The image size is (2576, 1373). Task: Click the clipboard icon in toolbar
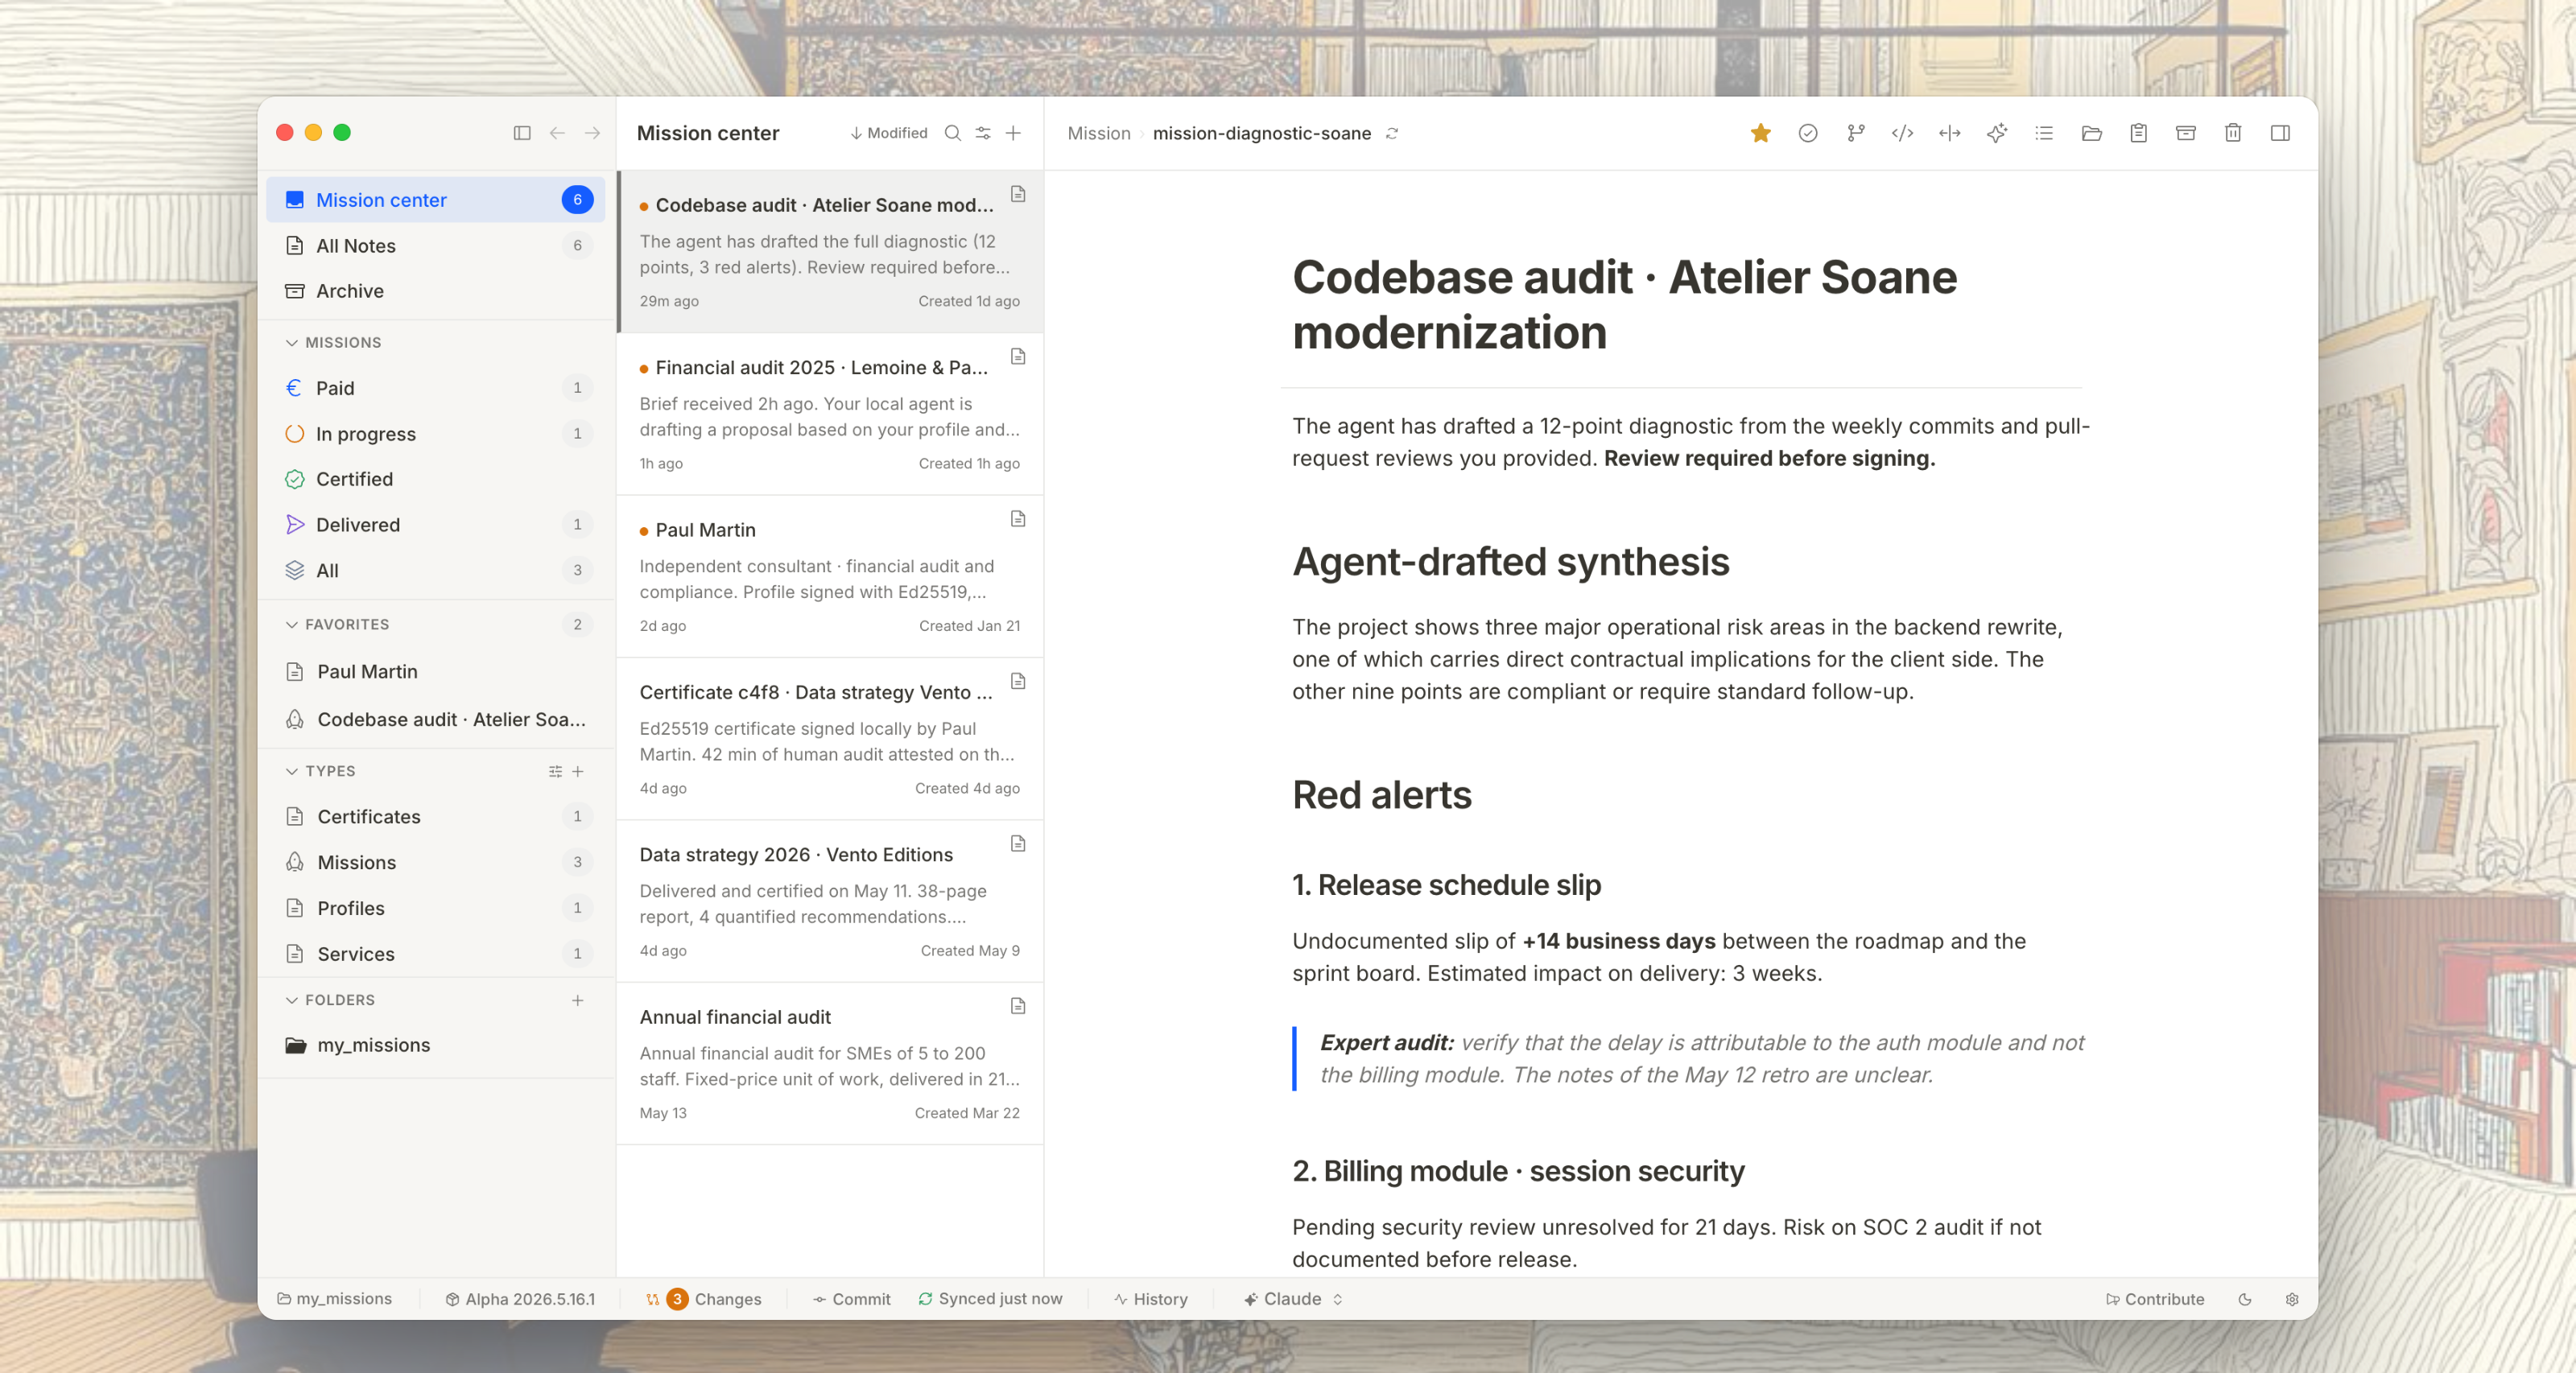tap(2138, 133)
